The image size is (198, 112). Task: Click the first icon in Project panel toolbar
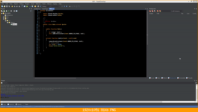2,11
